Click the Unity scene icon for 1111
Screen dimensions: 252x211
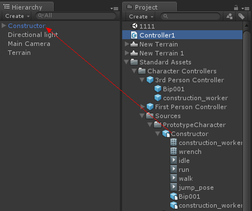click(134, 26)
